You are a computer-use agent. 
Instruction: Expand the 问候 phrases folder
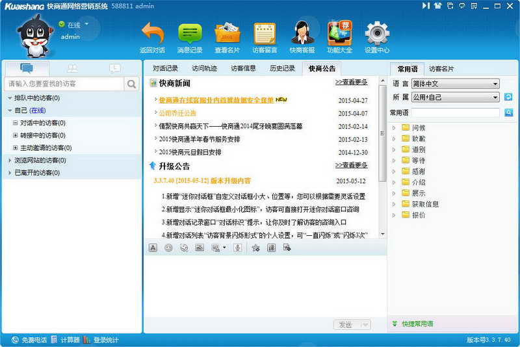point(394,127)
